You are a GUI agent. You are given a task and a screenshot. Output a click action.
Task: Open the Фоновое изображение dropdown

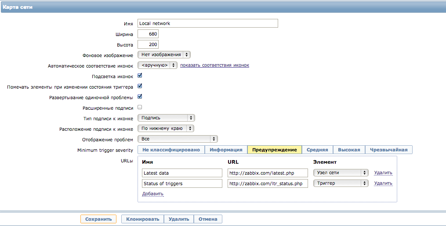(x=164, y=54)
